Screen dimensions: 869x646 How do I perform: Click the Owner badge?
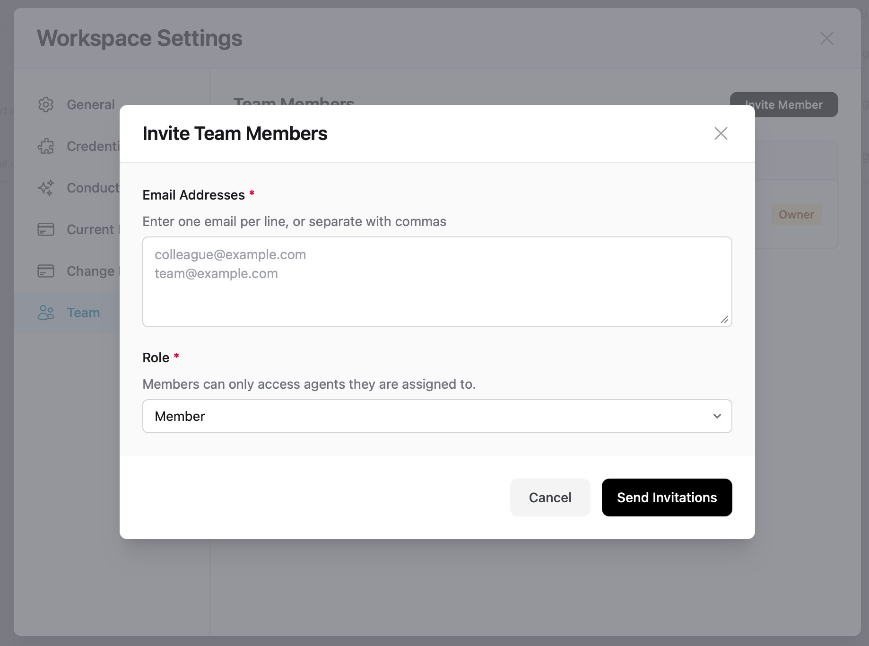tap(796, 214)
